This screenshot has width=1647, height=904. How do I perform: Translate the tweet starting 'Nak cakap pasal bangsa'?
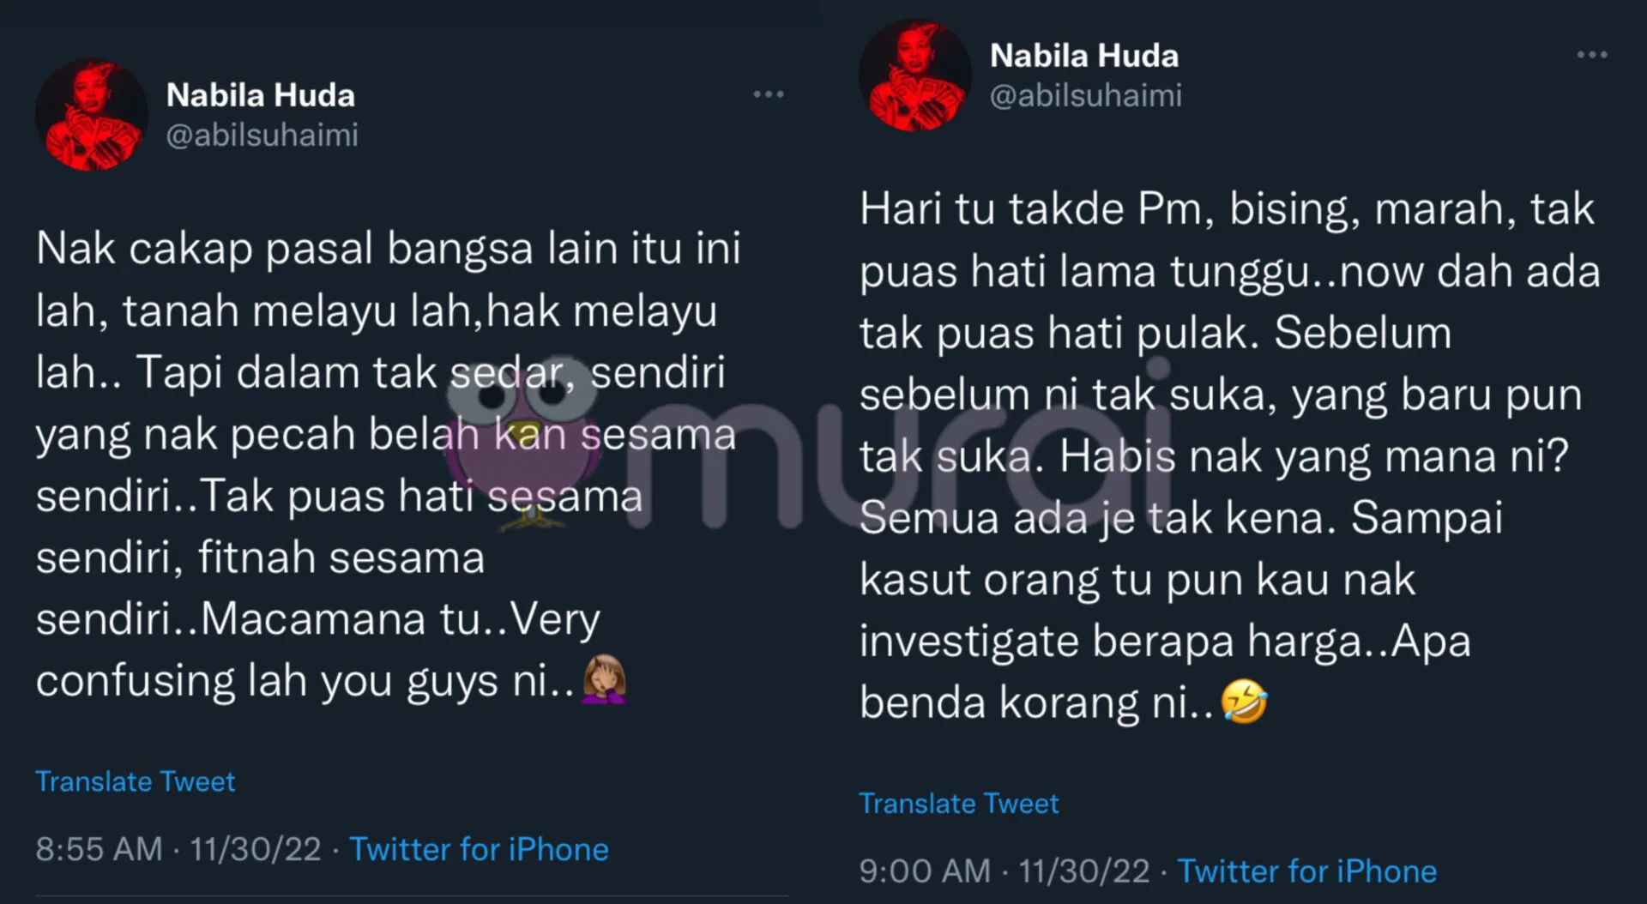click(135, 781)
